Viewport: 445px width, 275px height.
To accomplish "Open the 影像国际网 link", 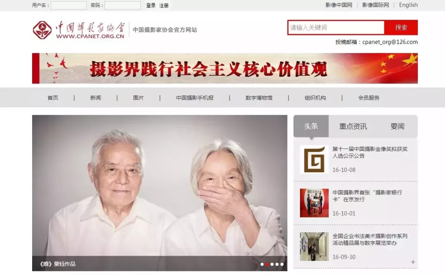I will (x=375, y=5).
